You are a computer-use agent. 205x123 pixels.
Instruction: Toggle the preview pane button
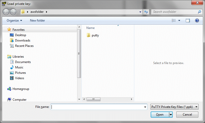point(188,20)
